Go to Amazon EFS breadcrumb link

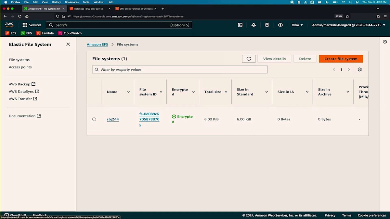97,44
